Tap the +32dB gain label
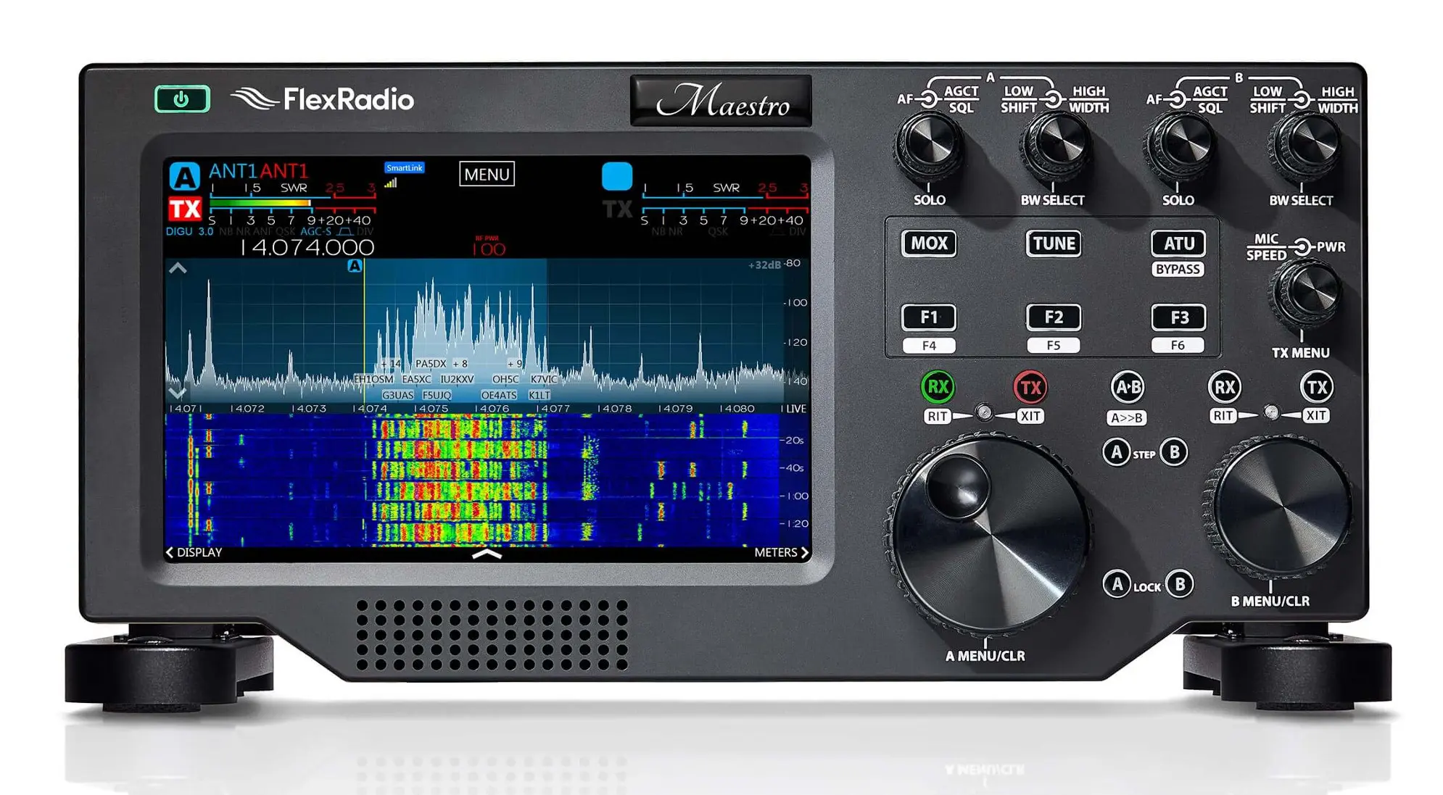 click(764, 265)
